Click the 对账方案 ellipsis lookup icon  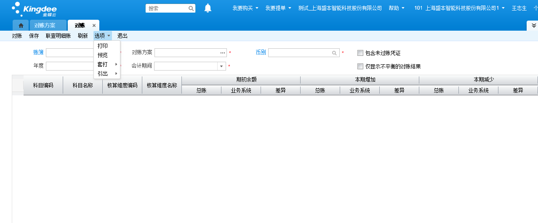point(223,53)
